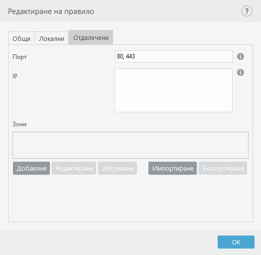Click the Редактиране на правило title
The image size is (261, 255).
(x=51, y=11)
